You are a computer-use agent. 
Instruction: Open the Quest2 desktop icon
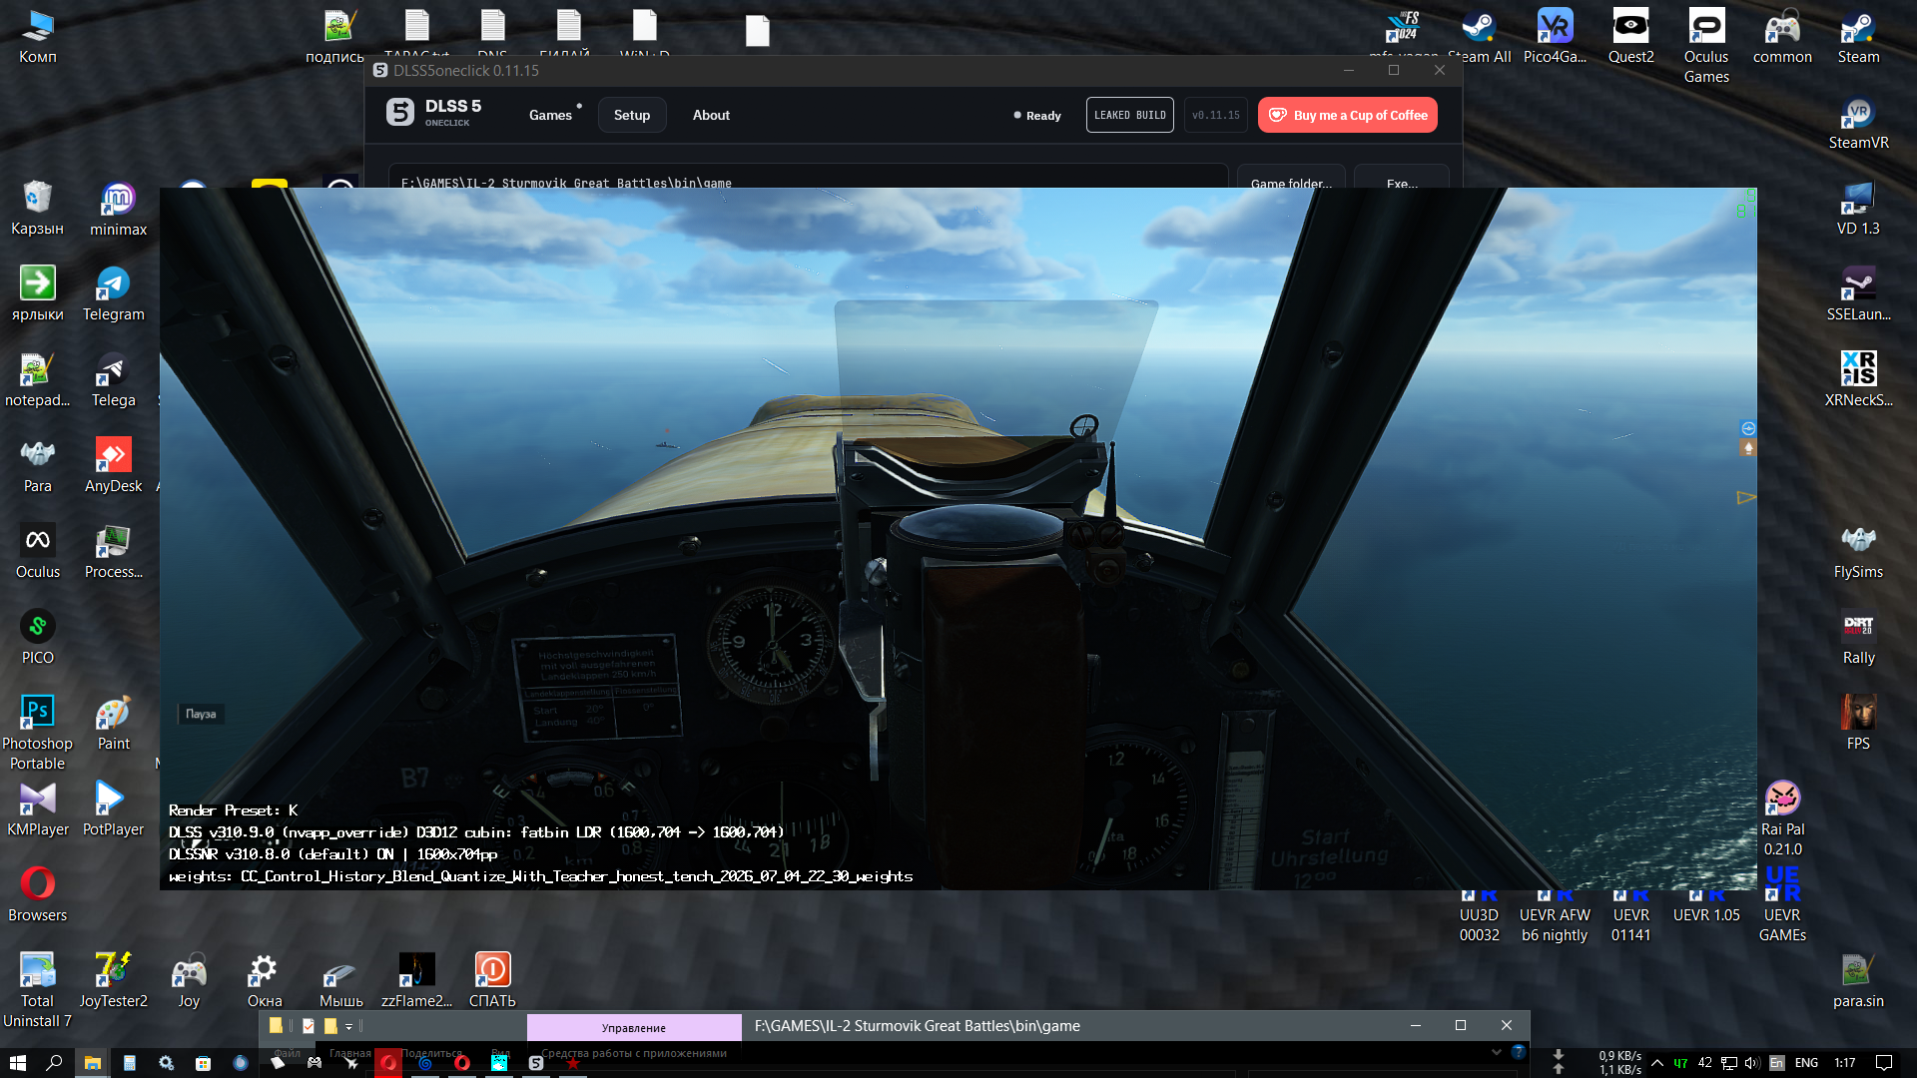[1630, 37]
